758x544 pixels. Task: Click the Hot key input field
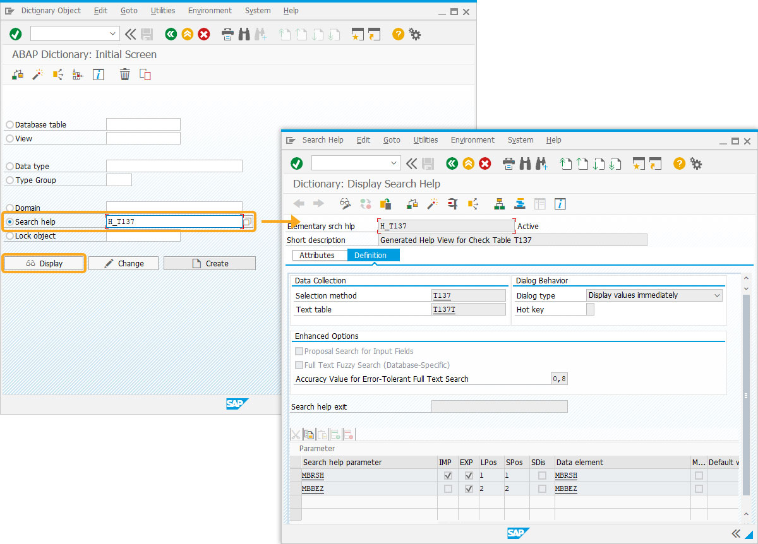[x=591, y=309]
